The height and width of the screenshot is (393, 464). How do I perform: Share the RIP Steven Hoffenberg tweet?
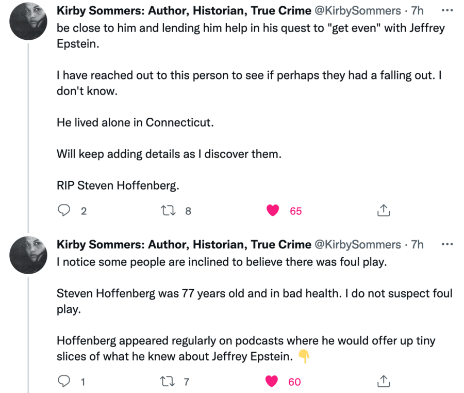point(383,211)
